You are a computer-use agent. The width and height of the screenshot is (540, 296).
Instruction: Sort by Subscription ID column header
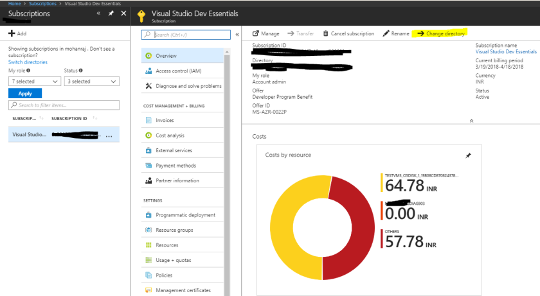pyautogui.click(x=69, y=119)
